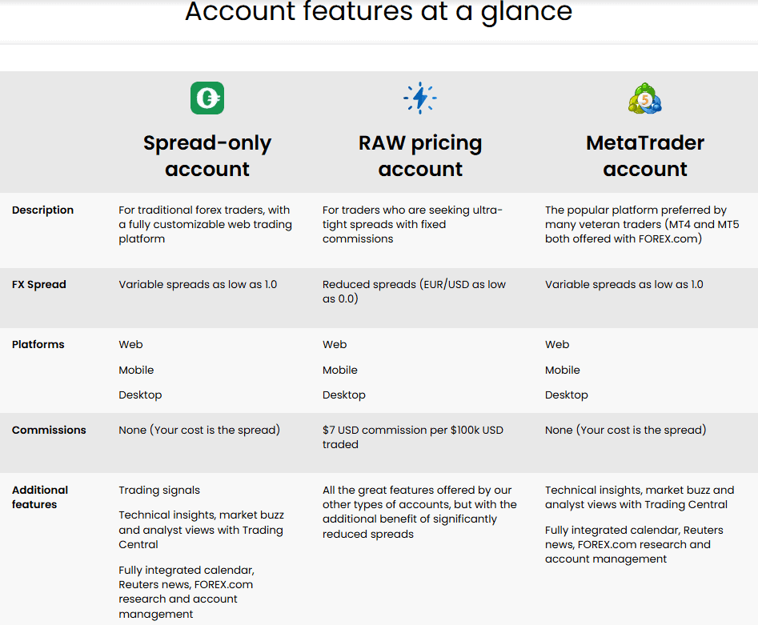Open the RAW pricing account heading
758x625 pixels.
tap(419, 156)
